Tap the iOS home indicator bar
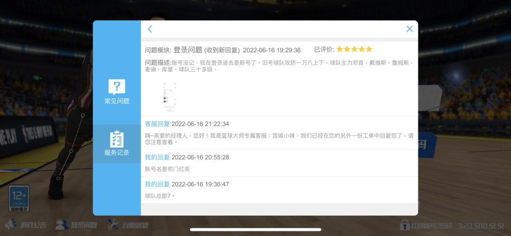 point(255,230)
